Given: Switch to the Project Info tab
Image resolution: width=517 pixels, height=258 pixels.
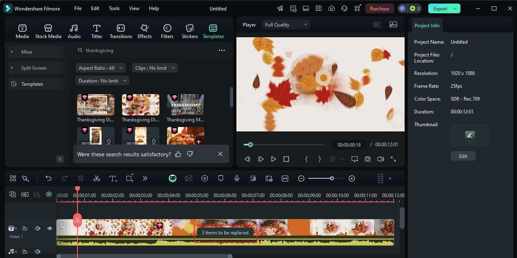Looking at the screenshot, I should coord(427,25).
